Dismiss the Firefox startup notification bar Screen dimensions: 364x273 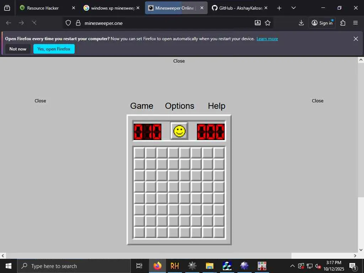point(355,39)
